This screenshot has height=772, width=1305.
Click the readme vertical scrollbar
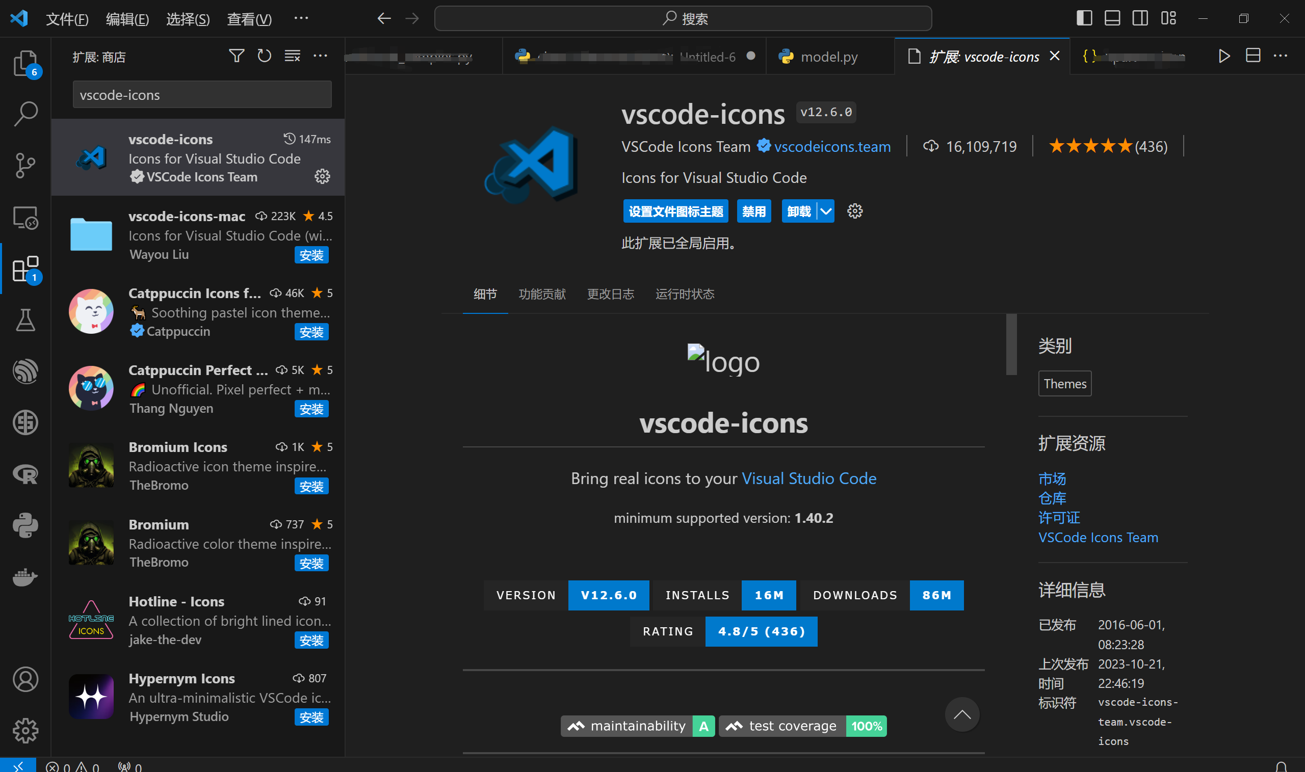coord(1011,344)
